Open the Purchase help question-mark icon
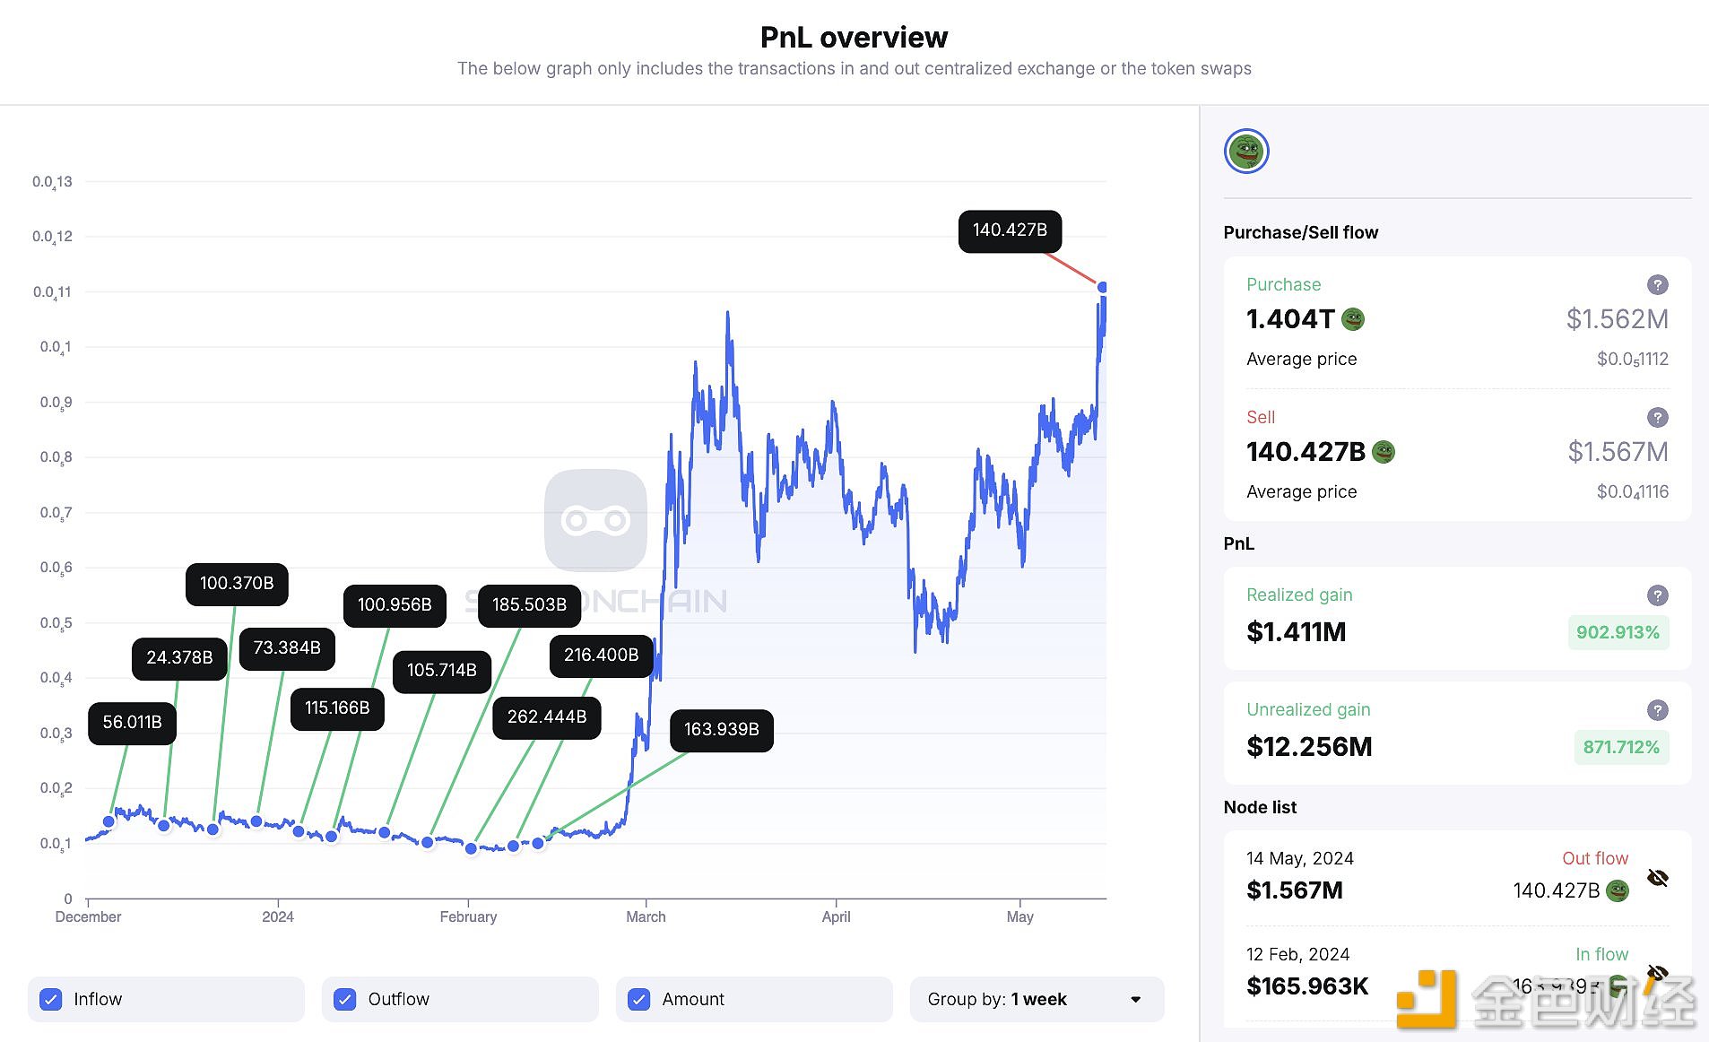Image resolution: width=1709 pixels, height=1042 pixels. tap(1658, 284)
